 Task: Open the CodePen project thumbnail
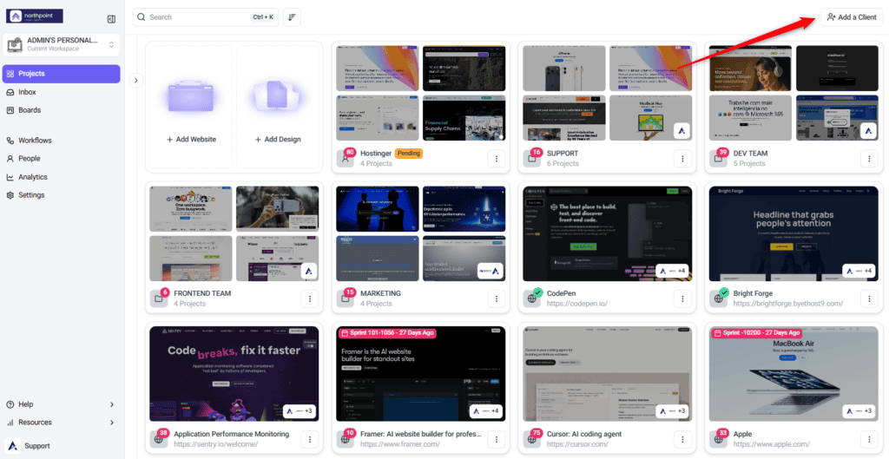[607, 233]
